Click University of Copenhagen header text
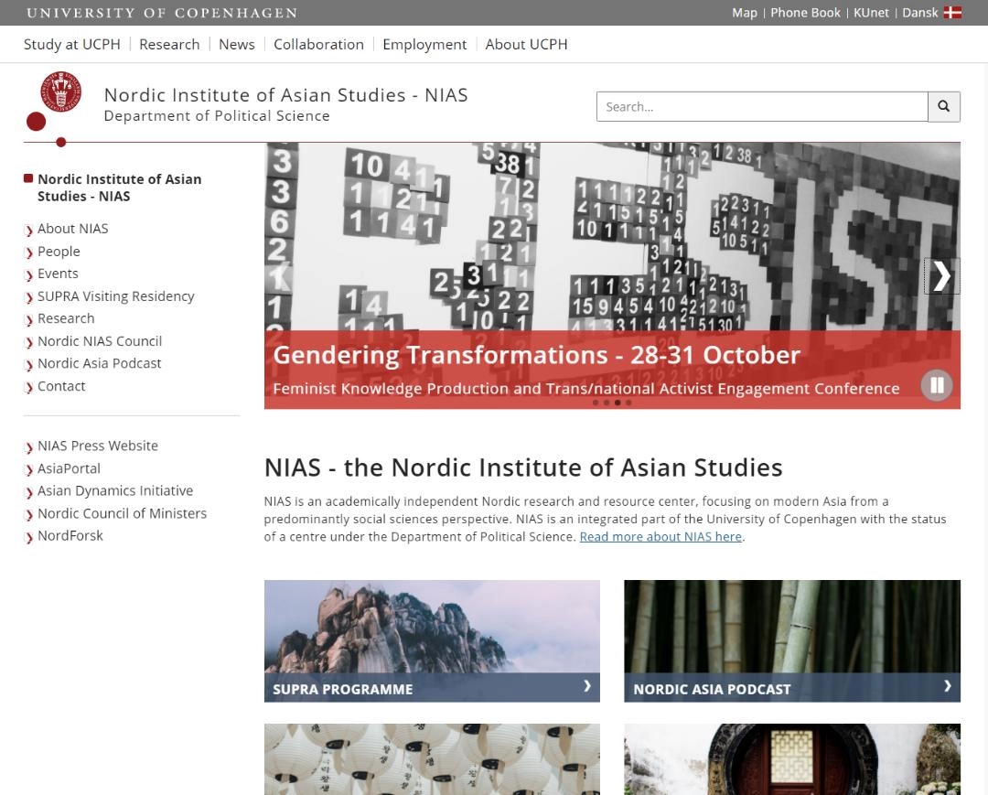Viewport: 988px width, 795px height. pyautogui.click(x=162, y=13)
